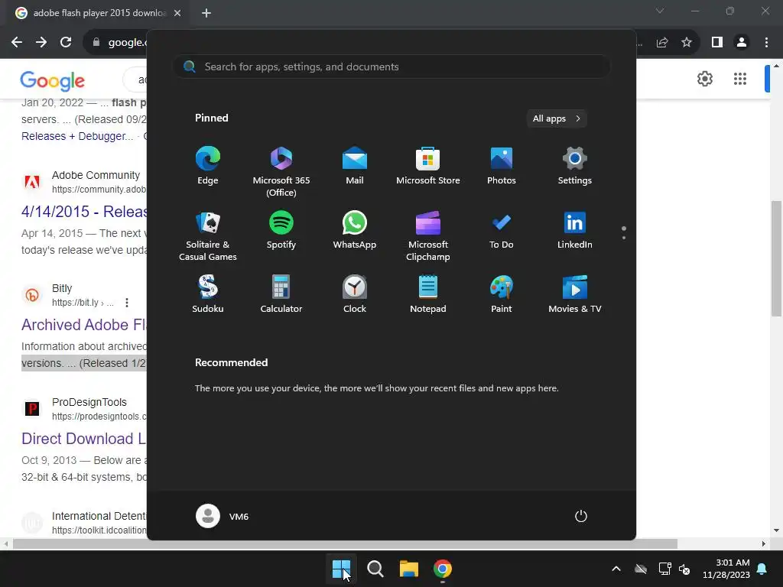Screen dimensions: 783x587
Task: Open the 4/14/2015 Release result link
Action: point(84,212)
